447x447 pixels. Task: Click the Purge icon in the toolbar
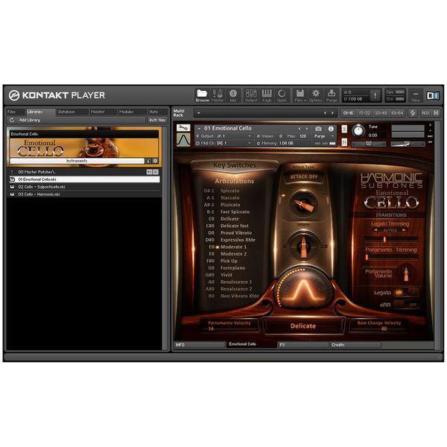pyautogui.click(x=332, y=94)
